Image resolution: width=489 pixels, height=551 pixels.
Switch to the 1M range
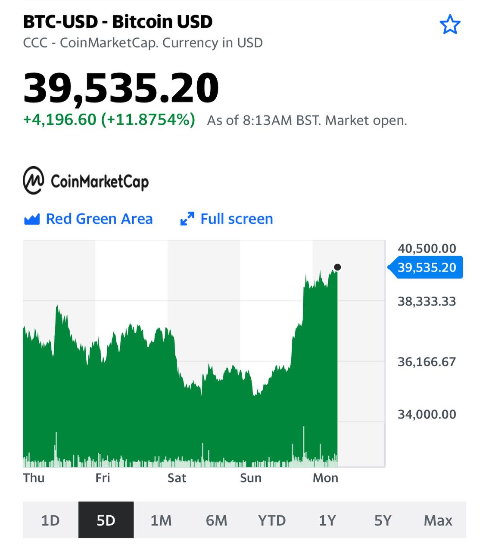(x=161, y=520)
